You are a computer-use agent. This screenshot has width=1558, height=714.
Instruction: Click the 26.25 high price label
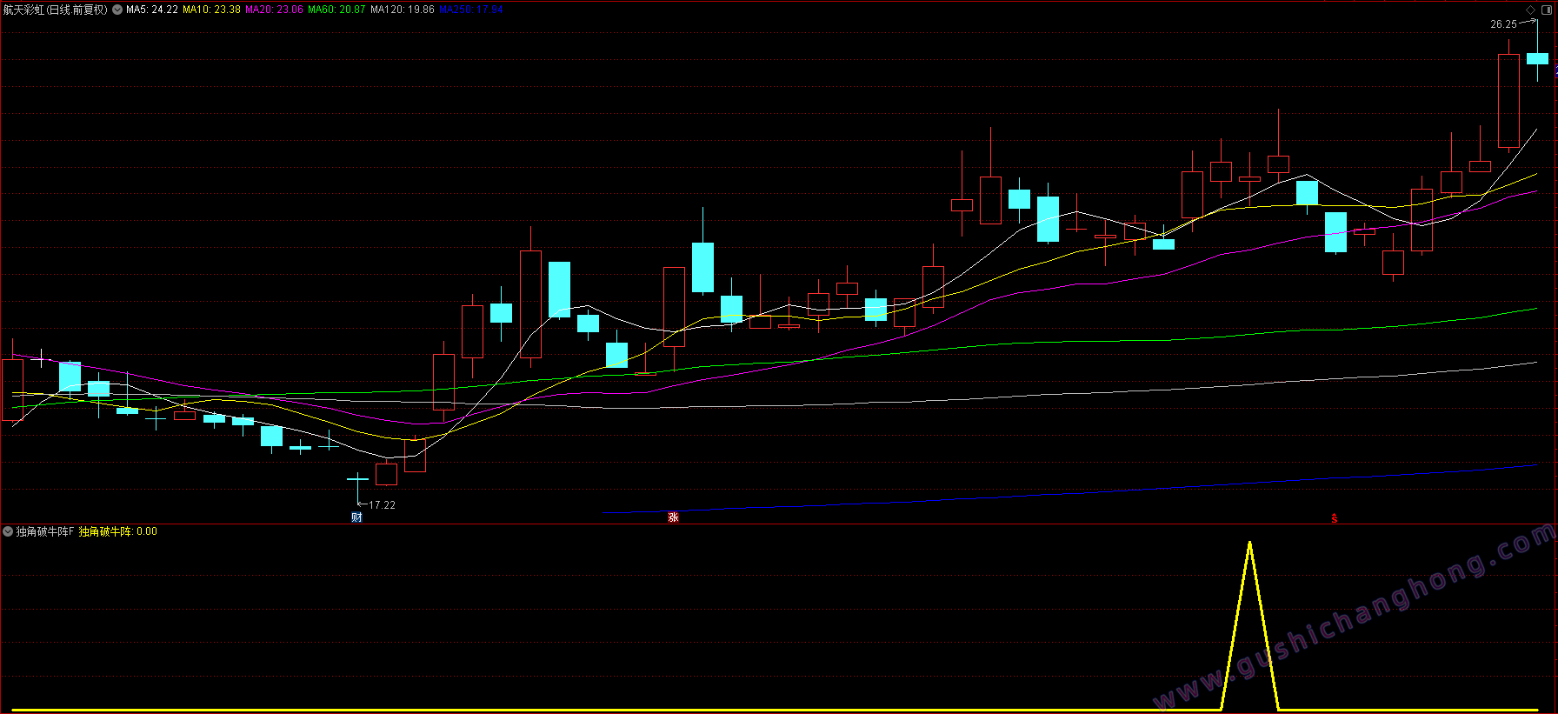1503,24
